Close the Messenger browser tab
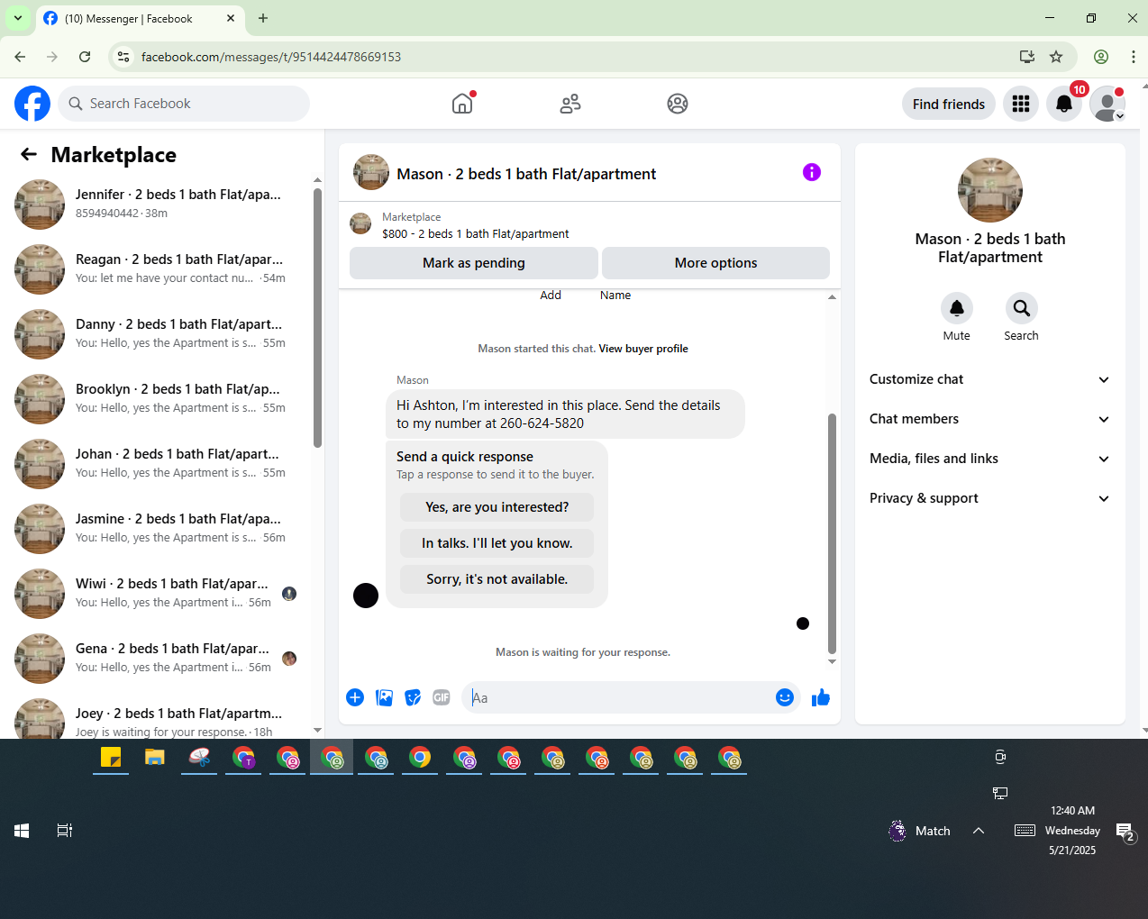This screenshot has width=1148, height=919. (x=231, y=18)
